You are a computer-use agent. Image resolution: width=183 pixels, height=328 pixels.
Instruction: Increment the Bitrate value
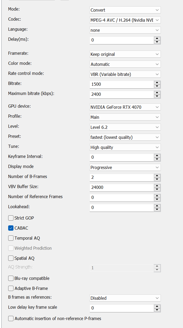click(157, 83)
